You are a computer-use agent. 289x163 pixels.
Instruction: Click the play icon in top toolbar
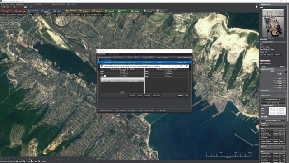[x=14, y=7]
